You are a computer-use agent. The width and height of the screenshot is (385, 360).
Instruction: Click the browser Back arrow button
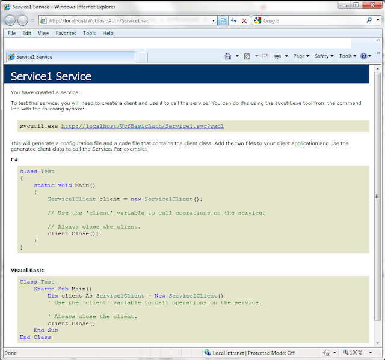(10, 20)
